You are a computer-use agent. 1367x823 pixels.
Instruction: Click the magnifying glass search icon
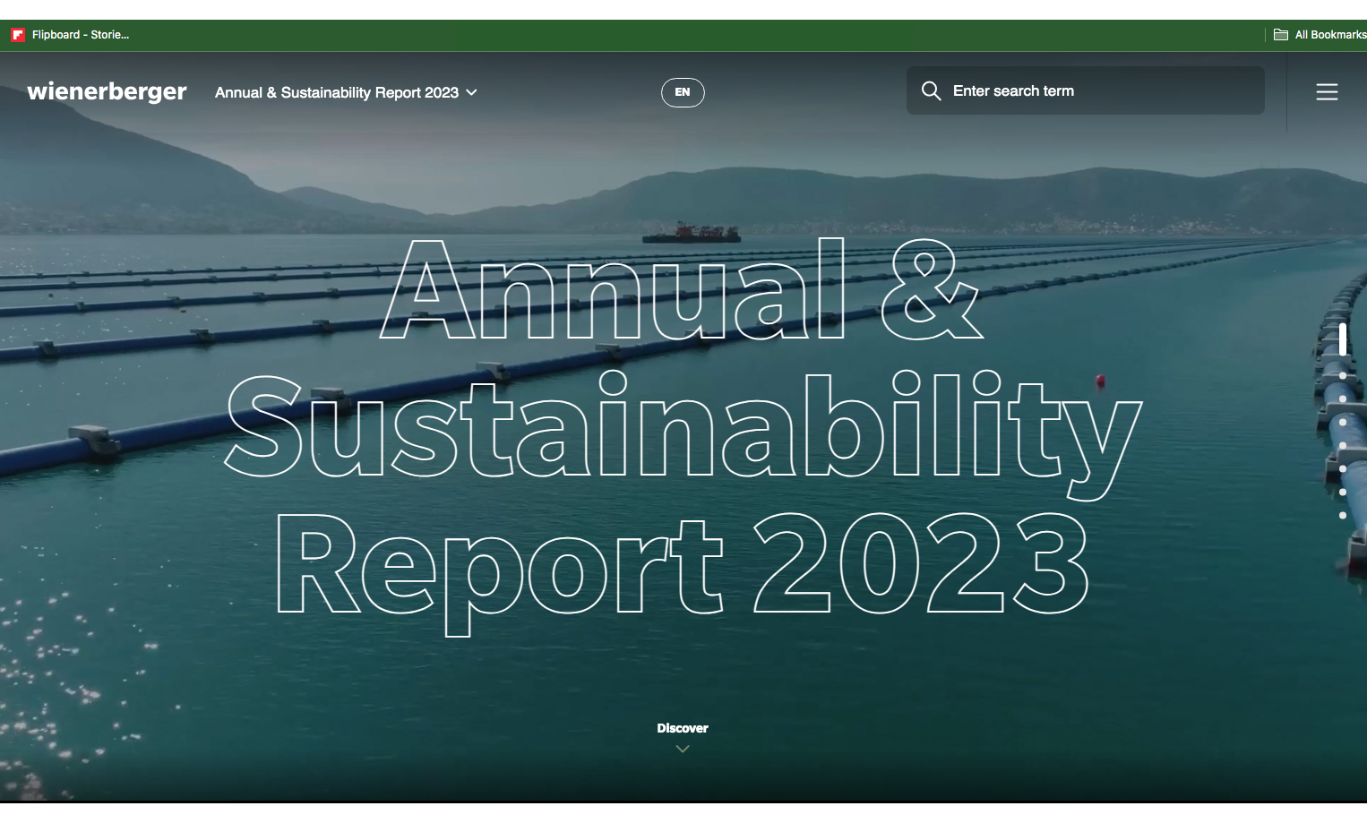[x=931, y=90]
